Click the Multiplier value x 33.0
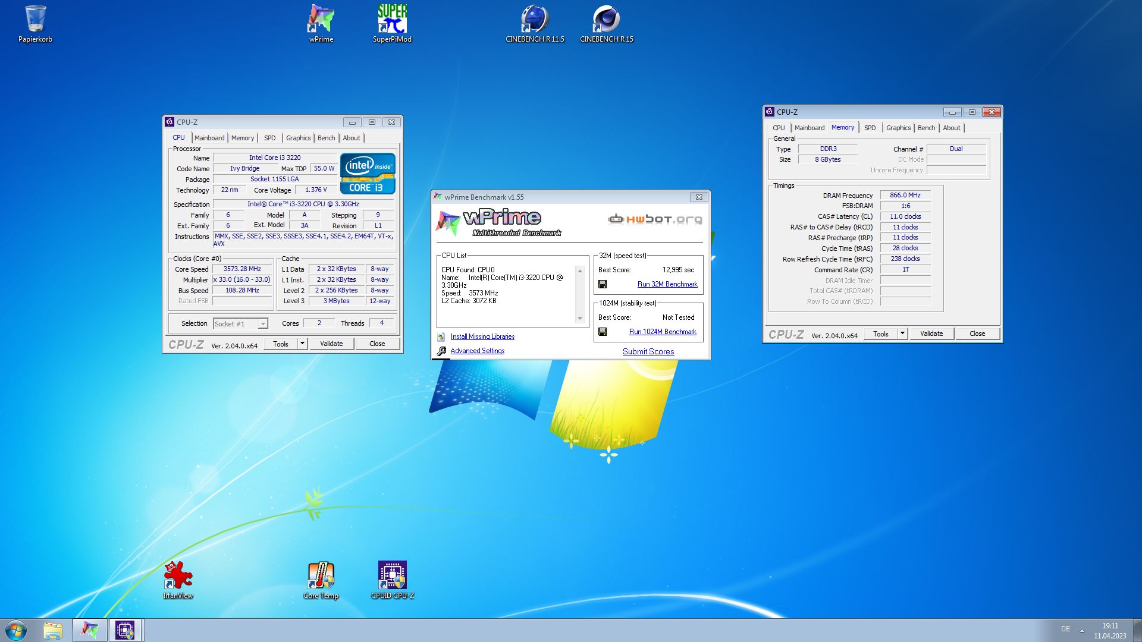Screen dimensions: 1142x642 click(x=242, y=279)
